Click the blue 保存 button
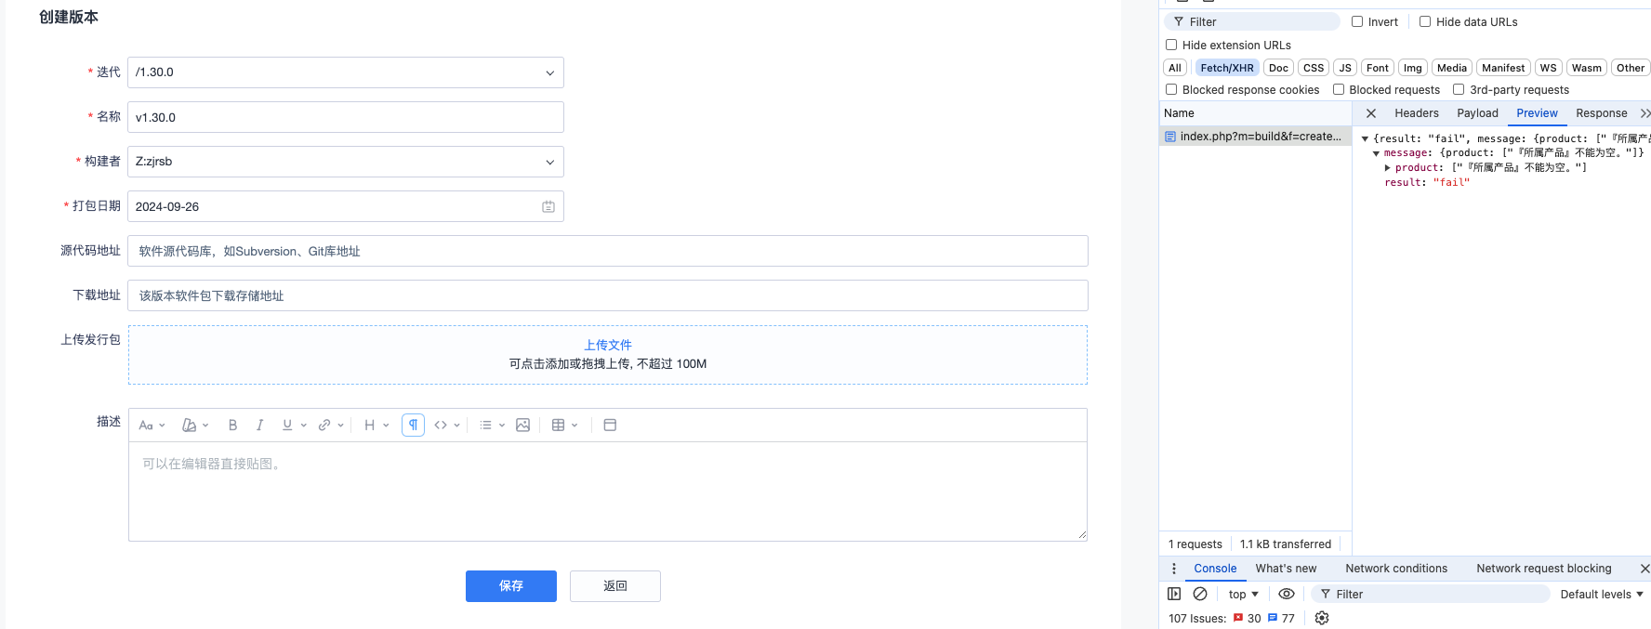The image size is (1651, 629). coord(511,586)
